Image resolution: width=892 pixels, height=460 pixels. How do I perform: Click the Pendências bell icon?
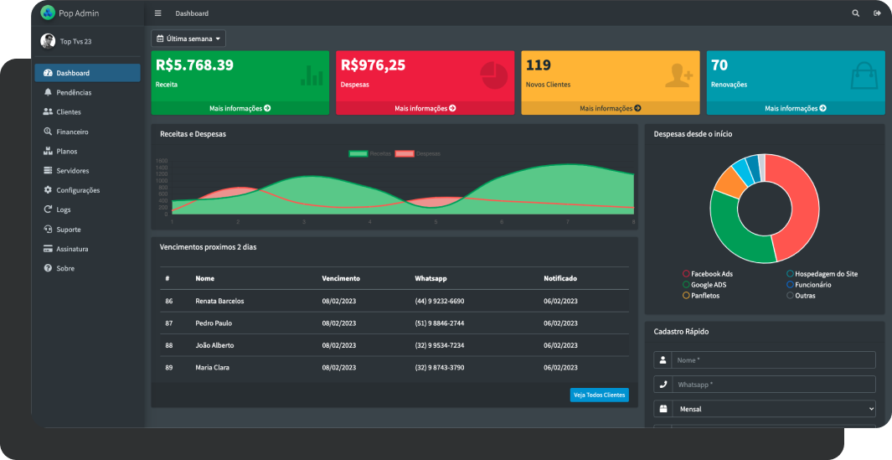pos(48,92)
